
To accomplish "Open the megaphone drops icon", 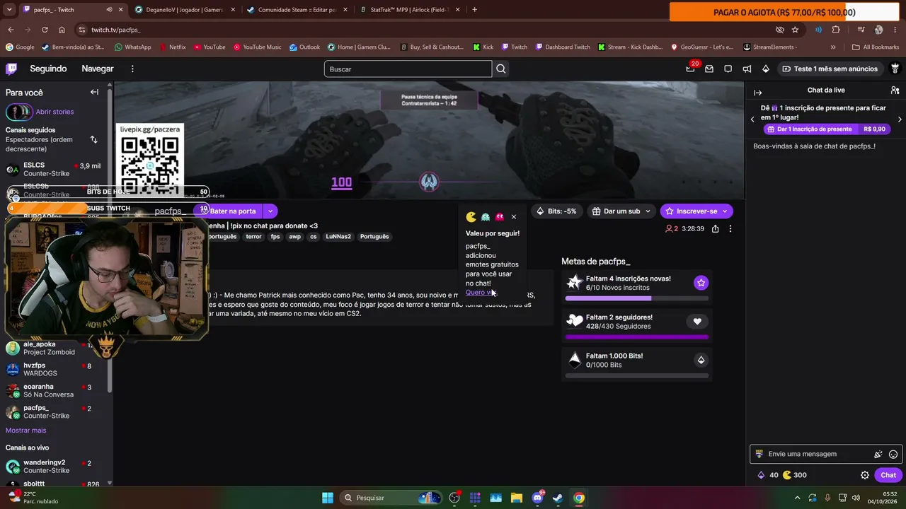I will pyautogui.click(x=747, y=69).
